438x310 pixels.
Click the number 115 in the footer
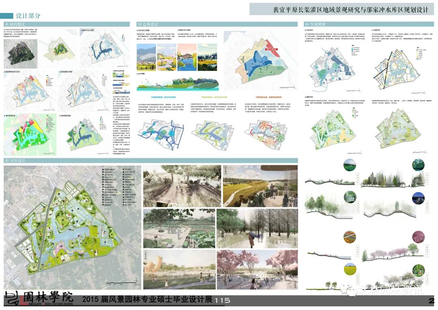(x=223, y=301)
